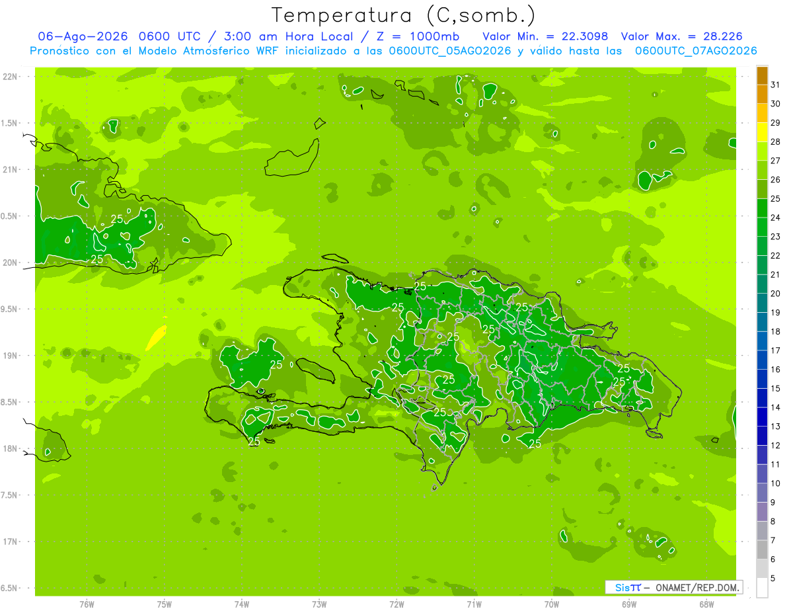The image size is (793, 613).
Task: Click the dark orange swatch above 31
Action: tap(762, 75)
